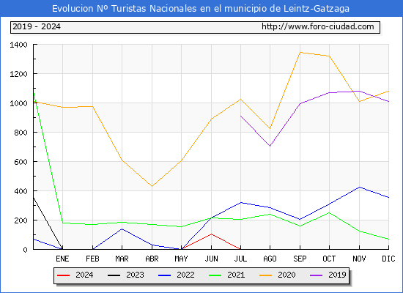This screenshot has width=403, height=293.
Task: Click the green 2021 legend color line
Action: tap(215, 275)
